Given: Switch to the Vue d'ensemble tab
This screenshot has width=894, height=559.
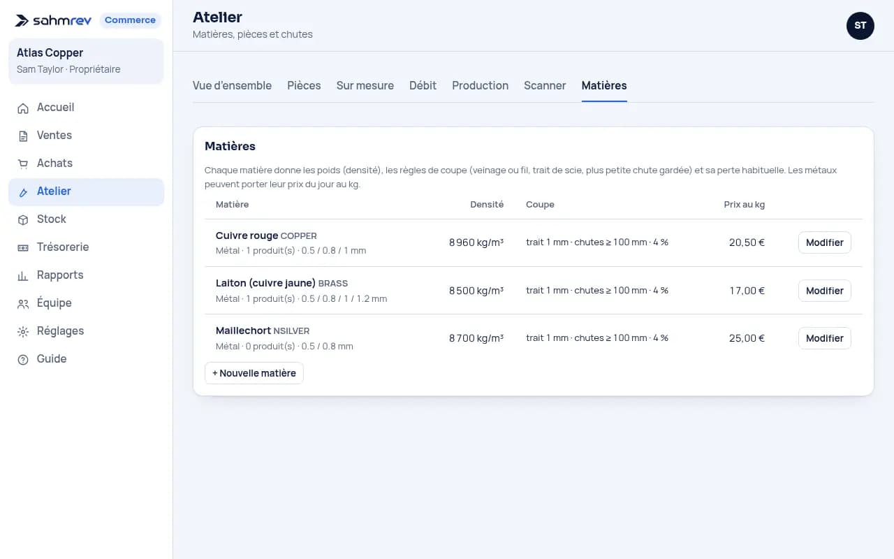Looking at the screenshot, I should (x=232, y=85).
